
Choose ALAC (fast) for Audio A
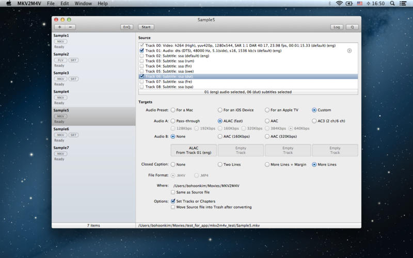pos(220,121)
